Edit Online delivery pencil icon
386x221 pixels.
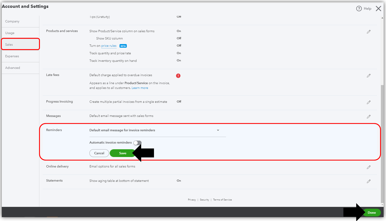click(368, 167)
